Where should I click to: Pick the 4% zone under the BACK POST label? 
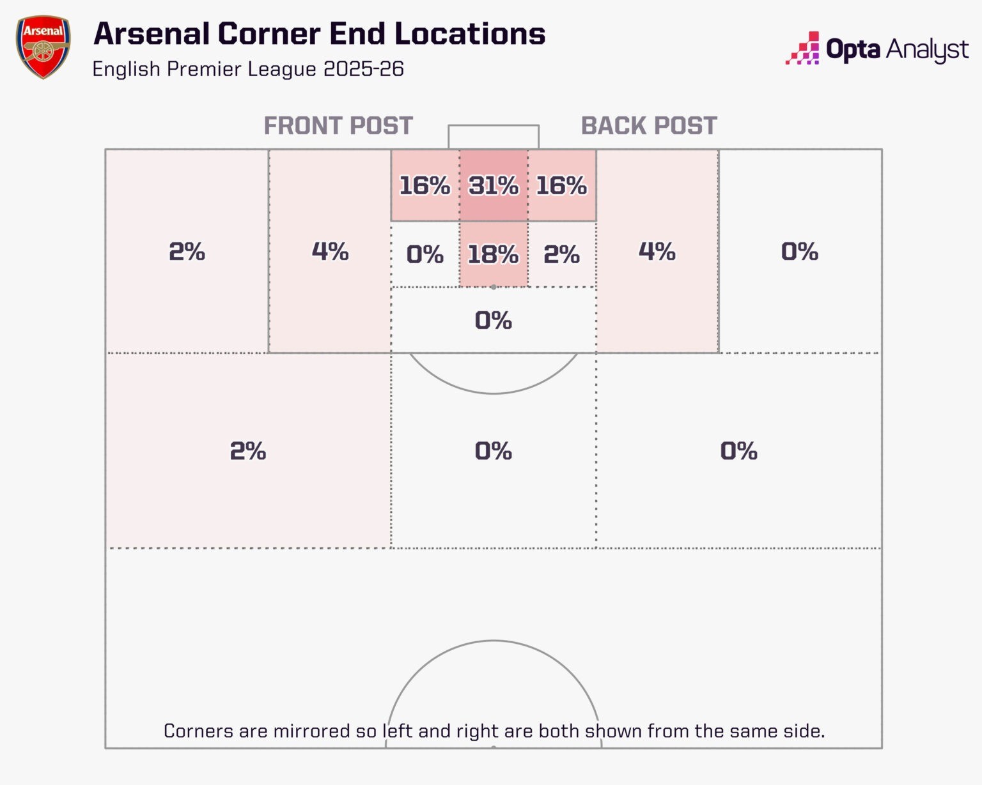tap(657, 251)
